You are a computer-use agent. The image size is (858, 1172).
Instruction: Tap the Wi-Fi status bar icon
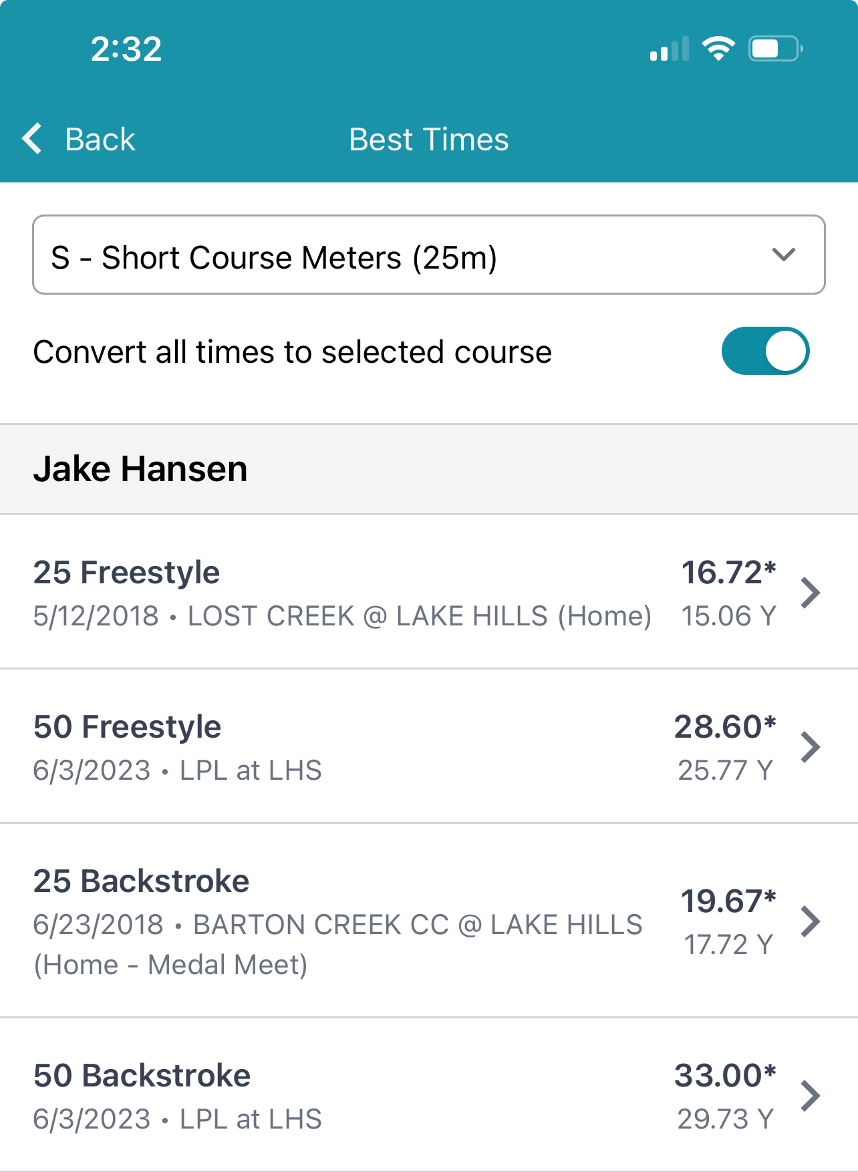[x=718, y=49]
